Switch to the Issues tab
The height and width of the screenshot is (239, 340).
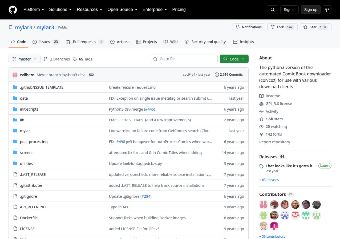point(46,42)
